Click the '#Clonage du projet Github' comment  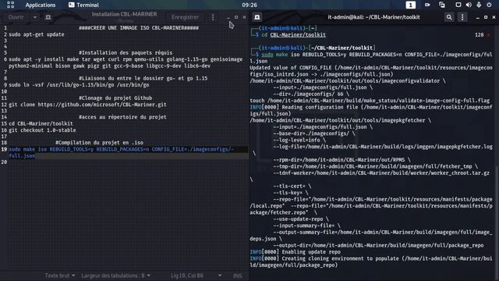click(x=115, y=98)
